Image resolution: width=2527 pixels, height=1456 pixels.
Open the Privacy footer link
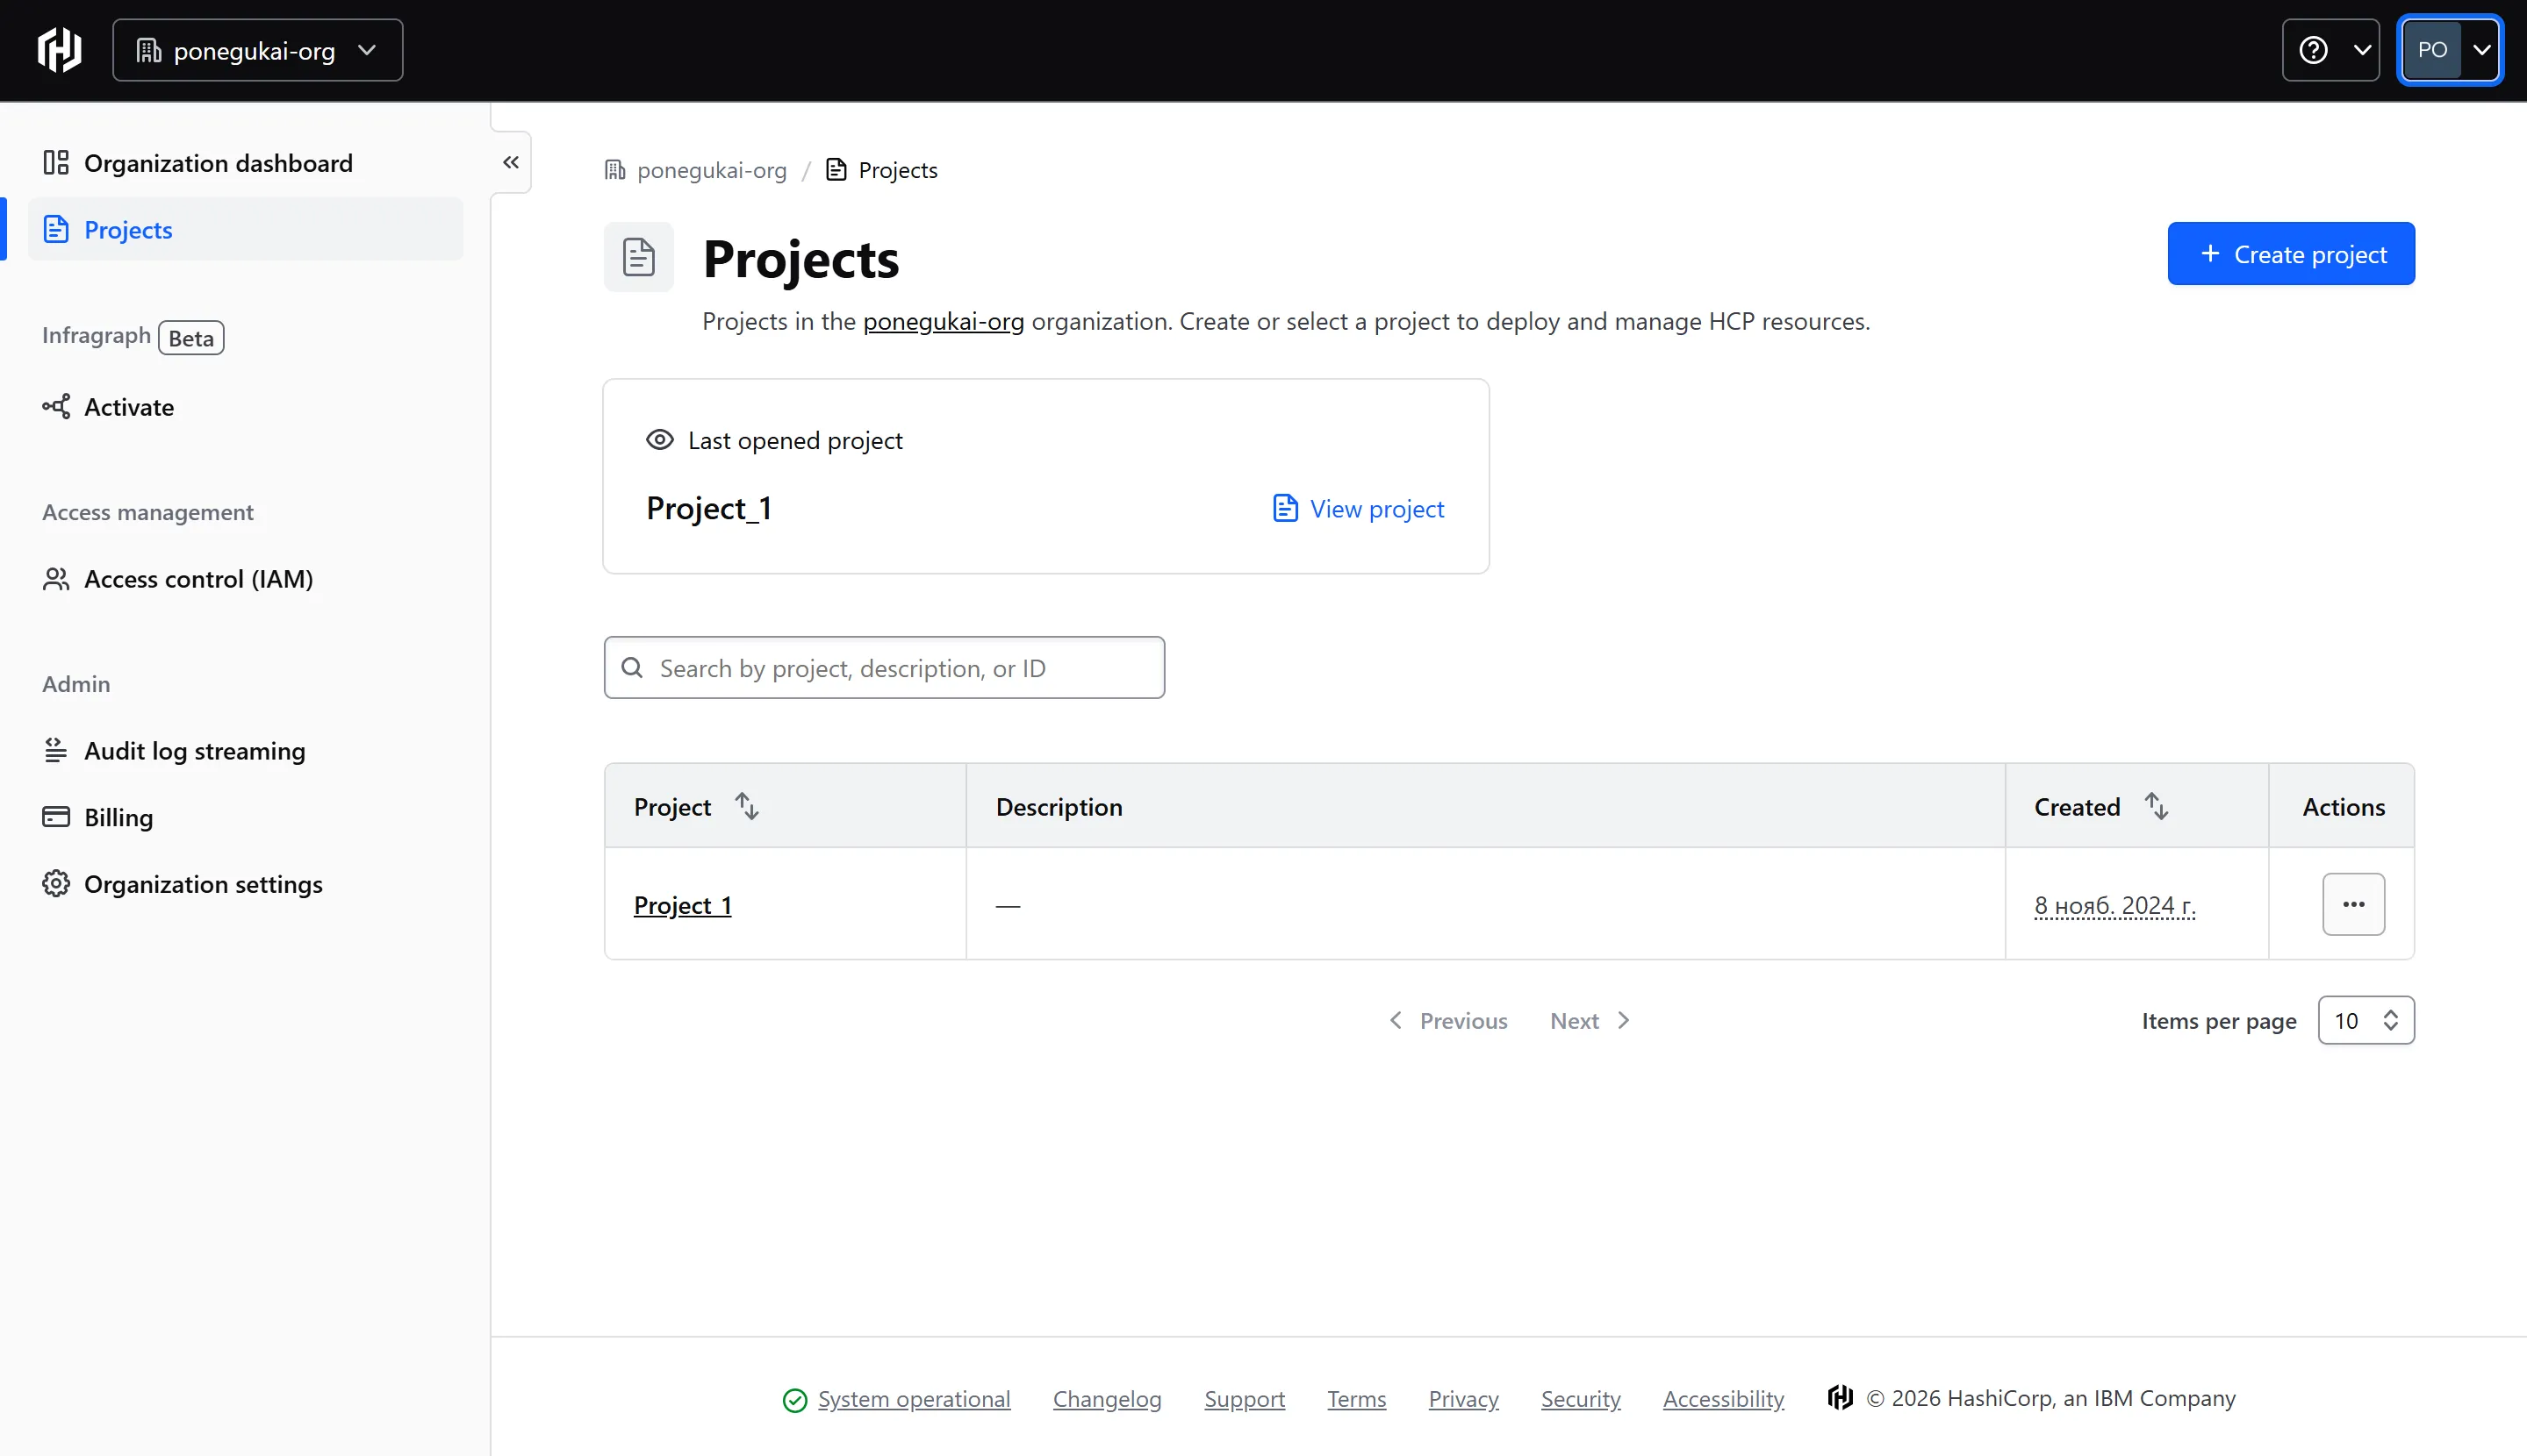click(1463, 1399)
